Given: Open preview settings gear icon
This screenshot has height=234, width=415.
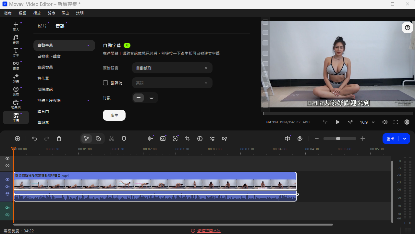Looking at the screenshot, I should [x=407, y=122].
